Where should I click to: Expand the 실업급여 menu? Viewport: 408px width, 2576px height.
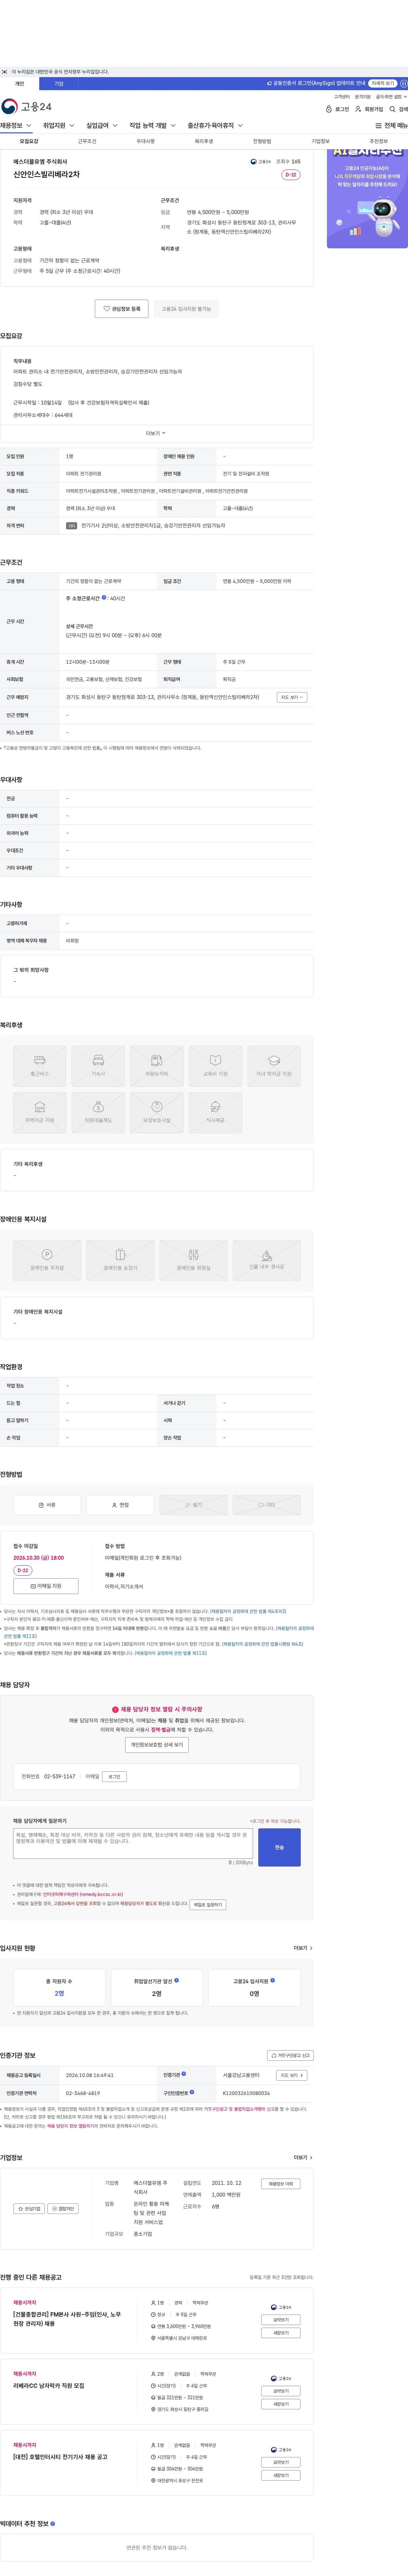coord(102,126)
